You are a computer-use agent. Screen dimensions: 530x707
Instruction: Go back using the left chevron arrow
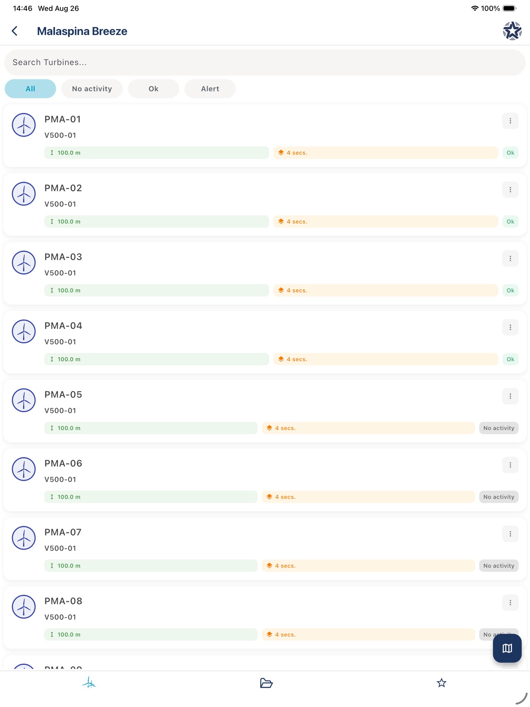pyautogui.click(x=15, y=31)
